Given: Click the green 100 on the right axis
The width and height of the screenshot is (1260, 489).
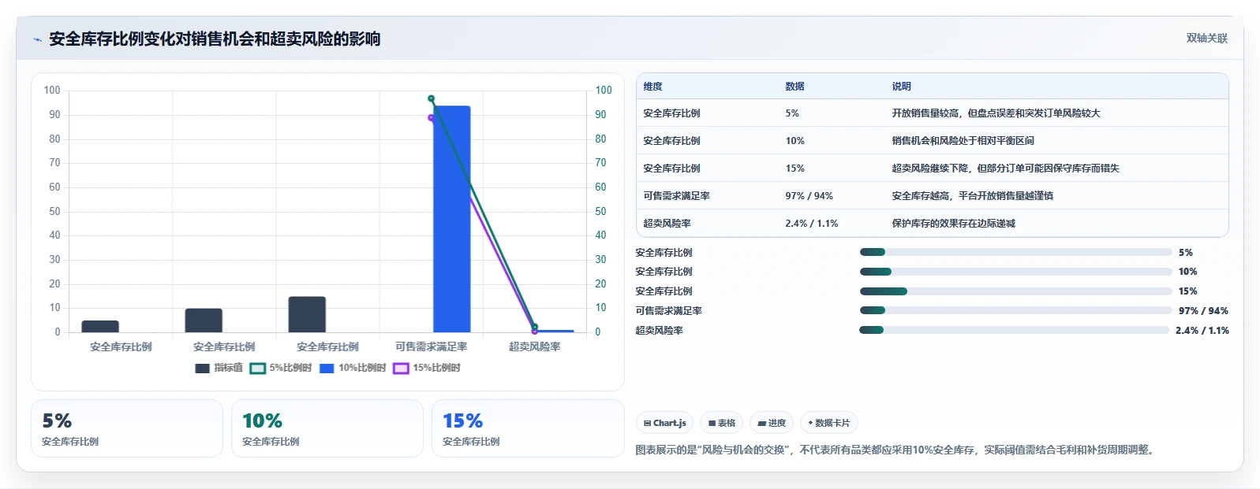Looking at the screenshot, I should point(604,91).
